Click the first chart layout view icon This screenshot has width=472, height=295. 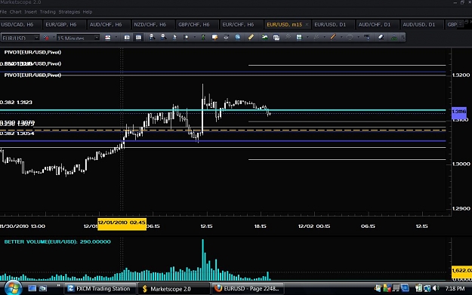click(x=127, y=38)
